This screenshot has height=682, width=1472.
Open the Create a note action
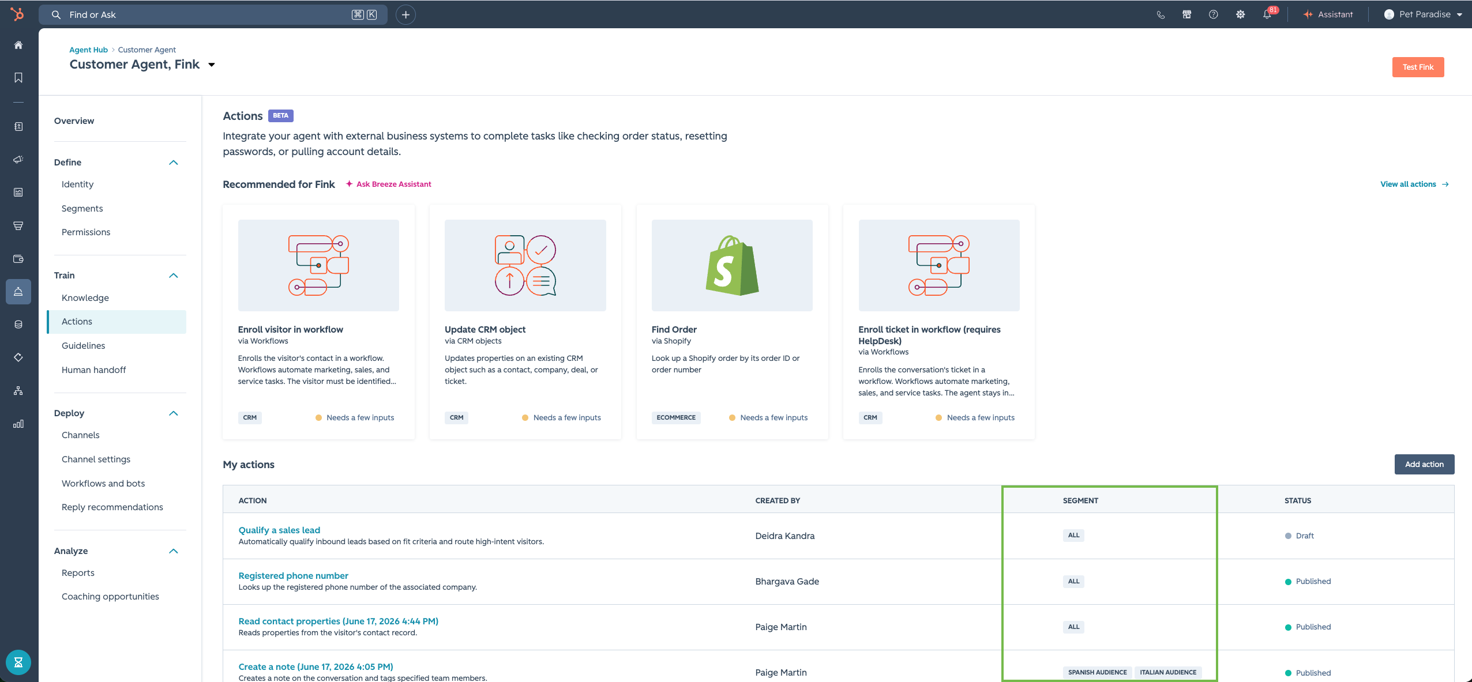click(x=316, y=667)
